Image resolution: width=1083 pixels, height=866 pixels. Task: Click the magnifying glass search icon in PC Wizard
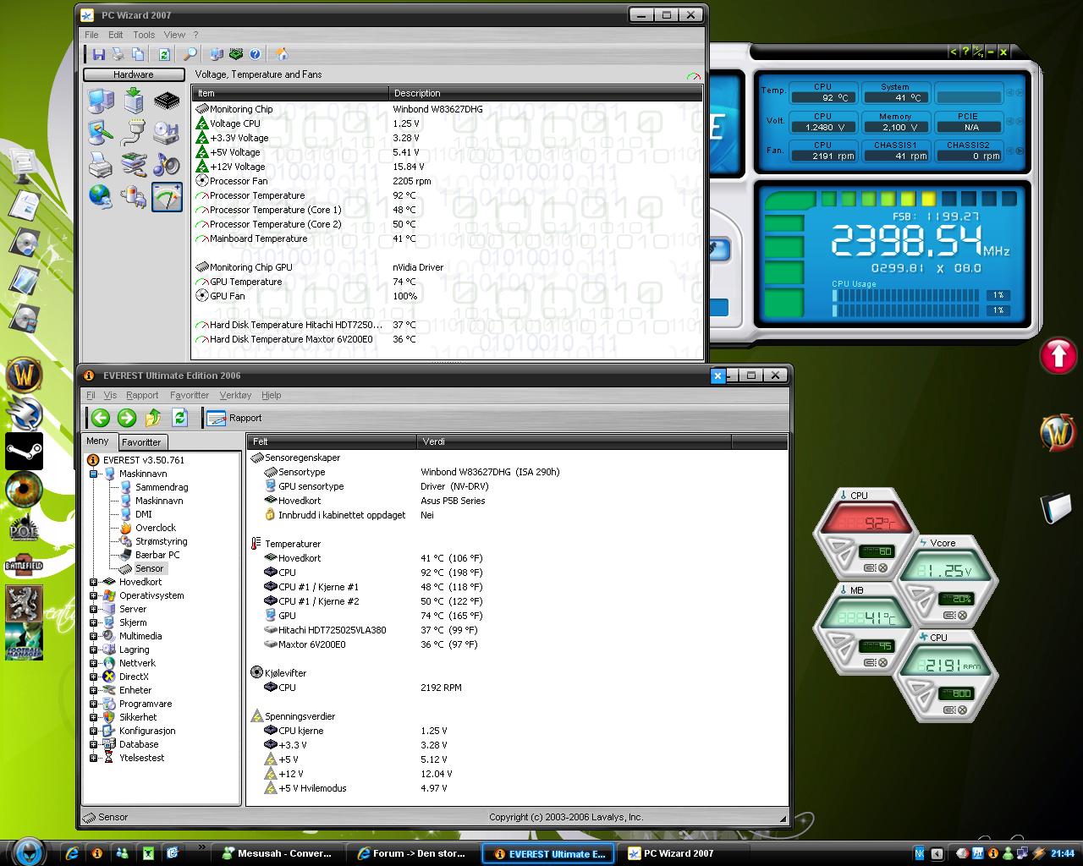(x=190, y=54)
